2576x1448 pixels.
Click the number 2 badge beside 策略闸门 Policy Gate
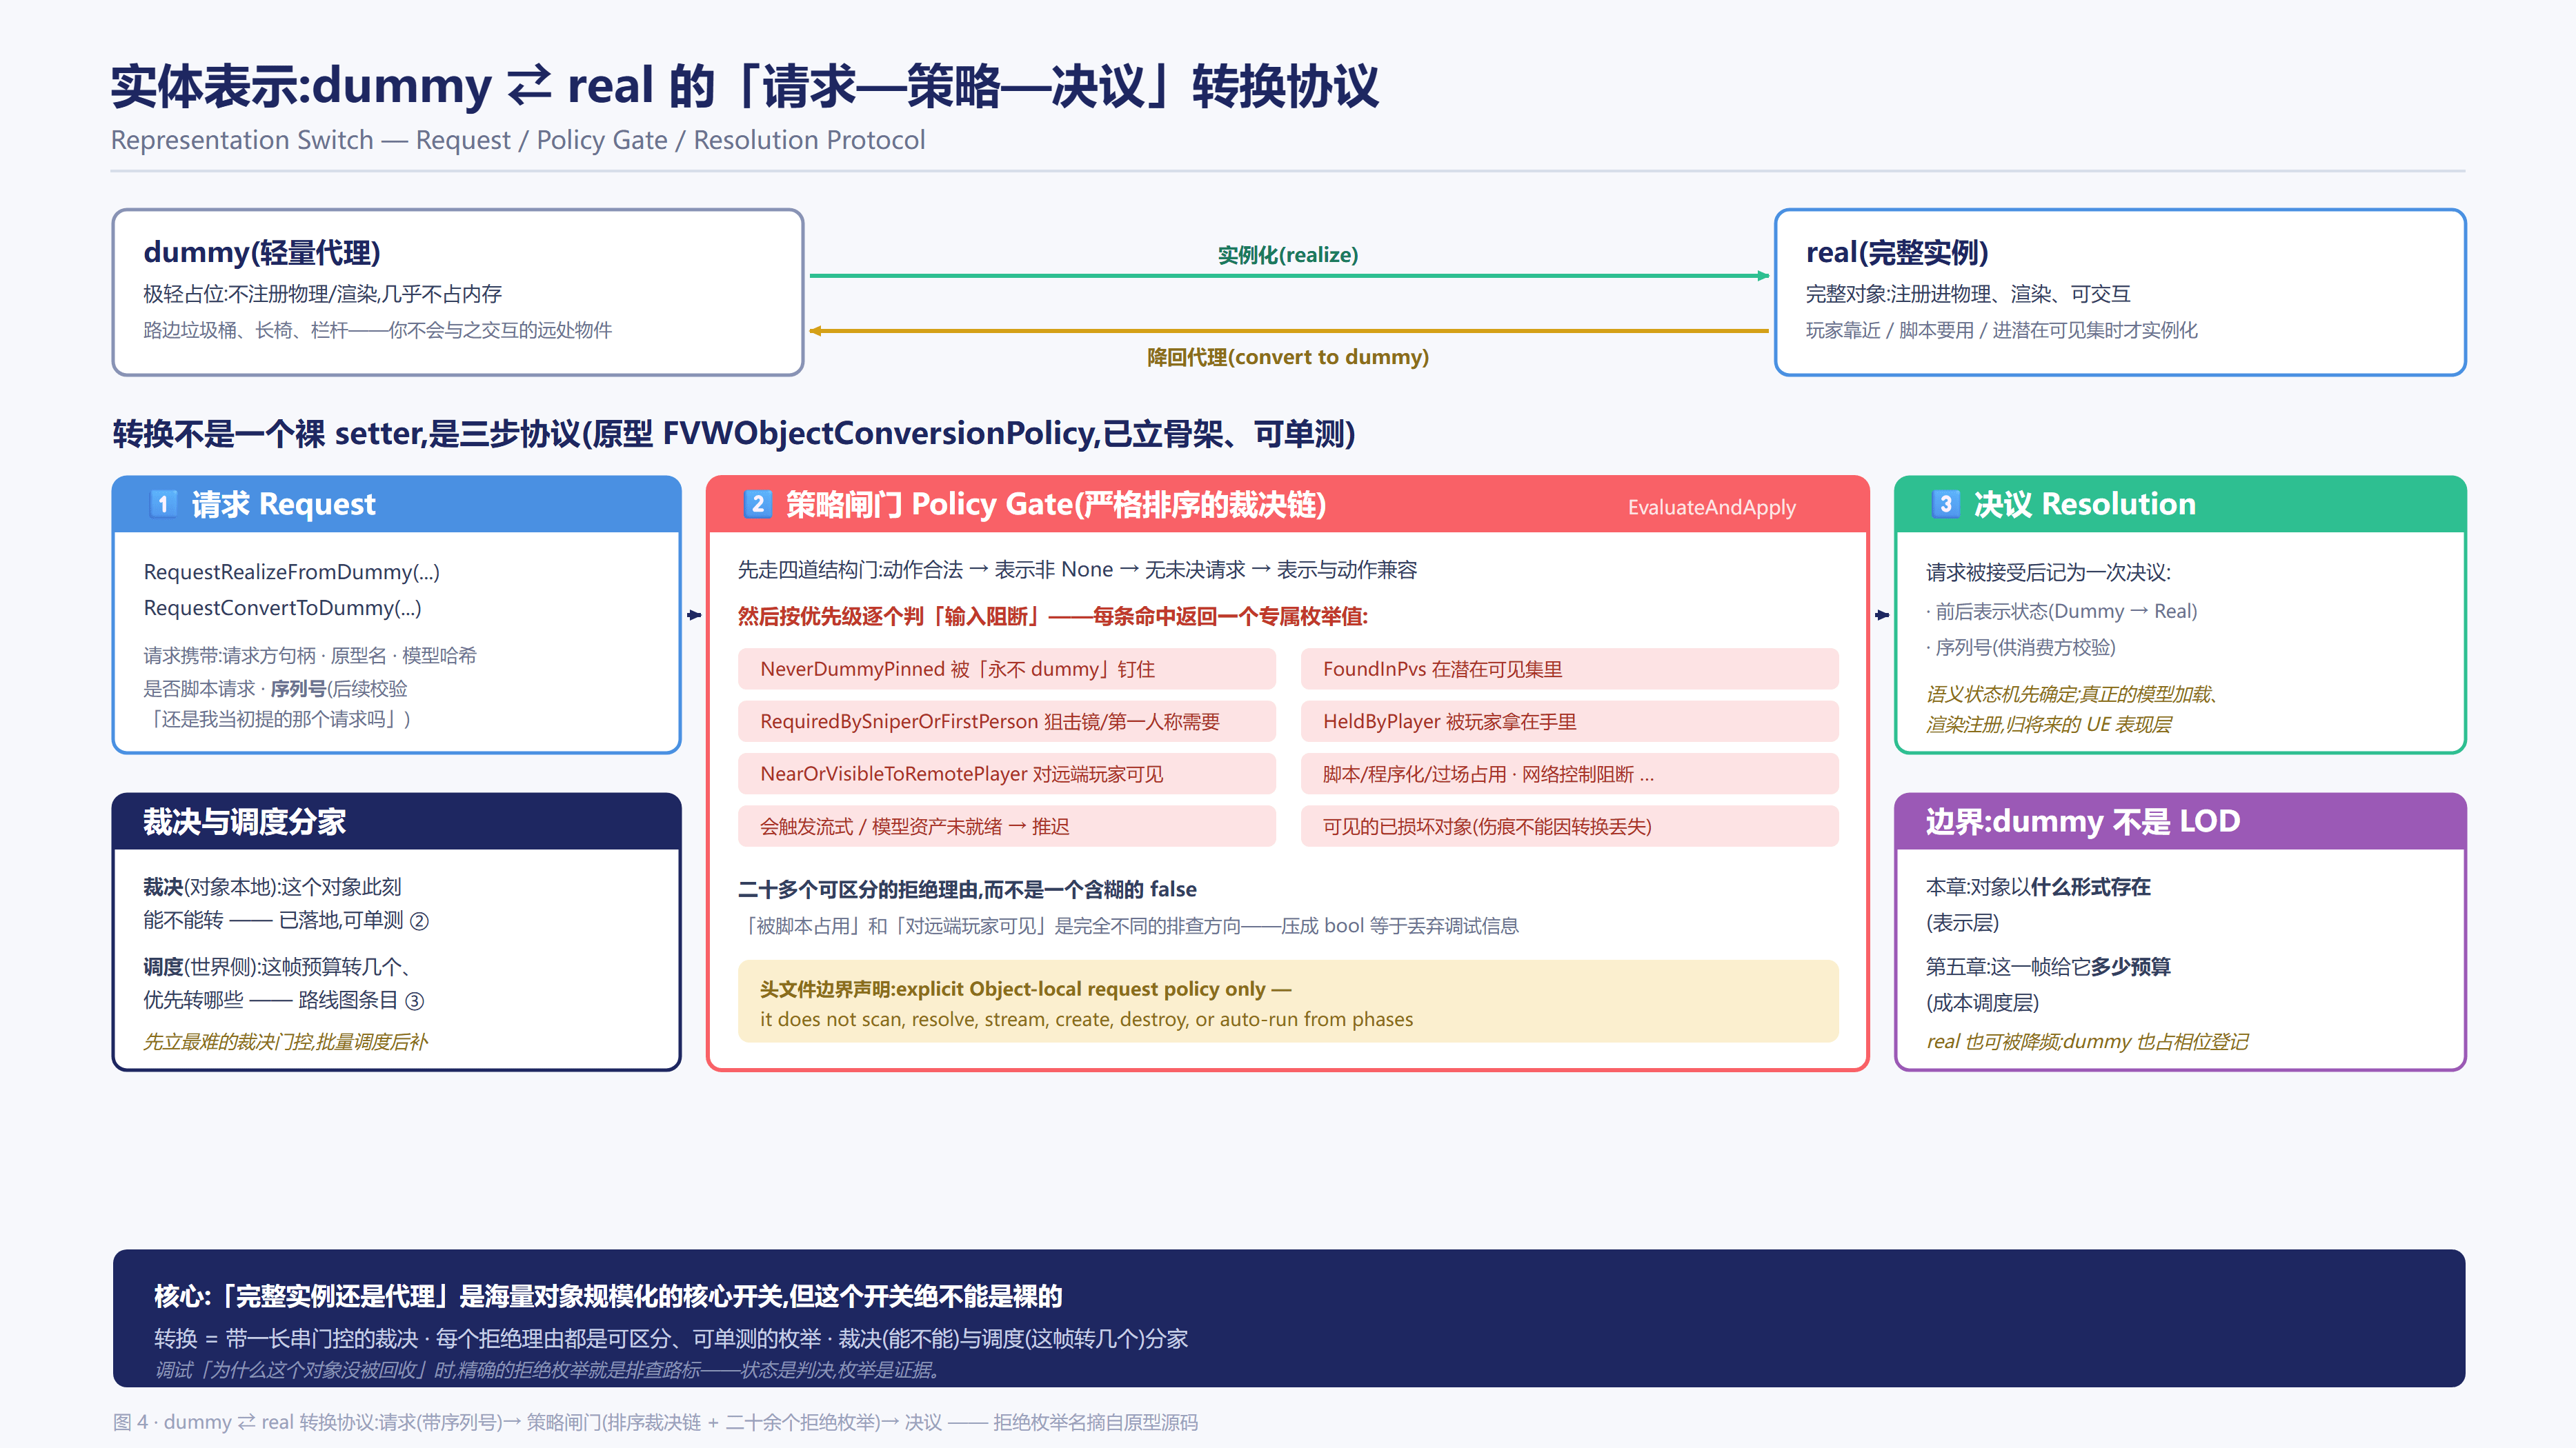pos(757,503)
